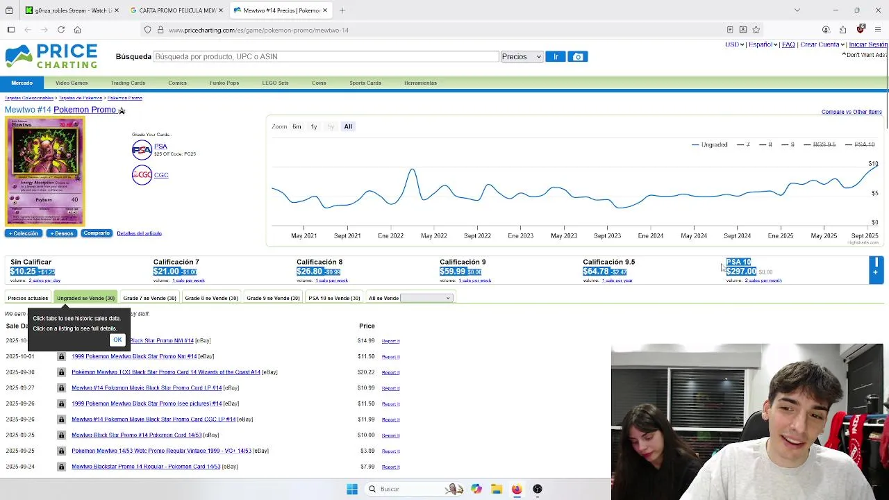Click the browser reload icon
Screen dimensions: 889x500
(x=61, y=30)
